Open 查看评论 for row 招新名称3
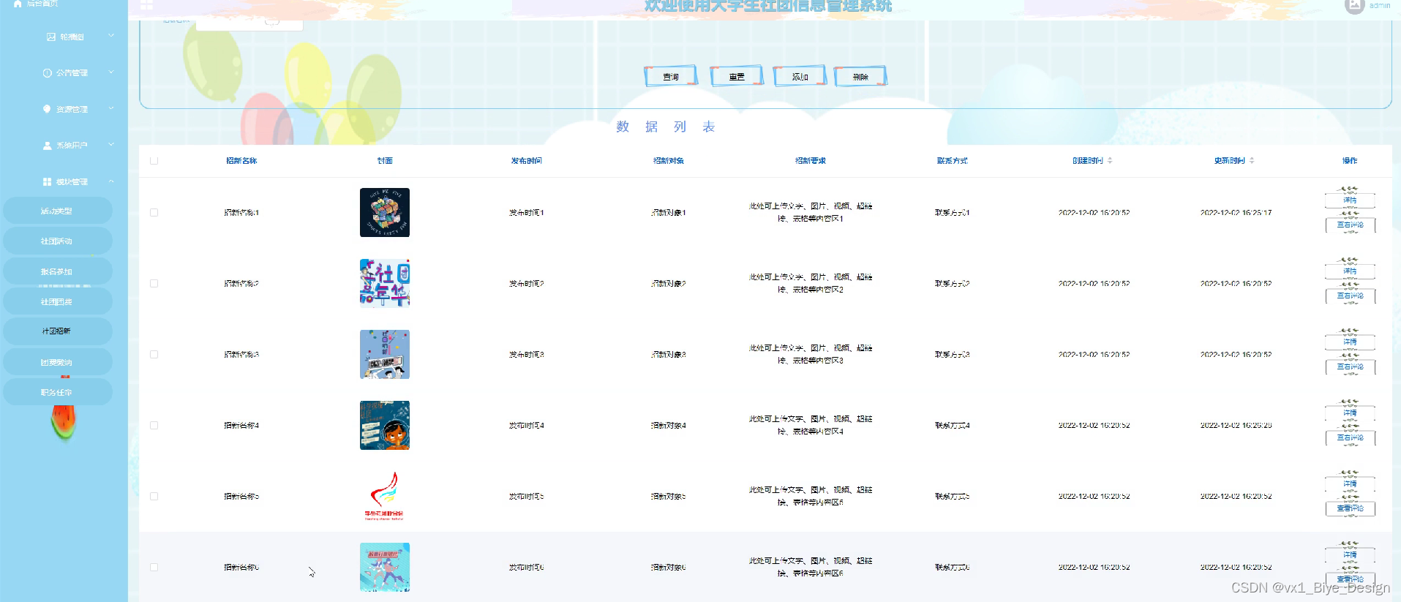1401x602 pixels. pyautogui.click(x=1350, y=367)
